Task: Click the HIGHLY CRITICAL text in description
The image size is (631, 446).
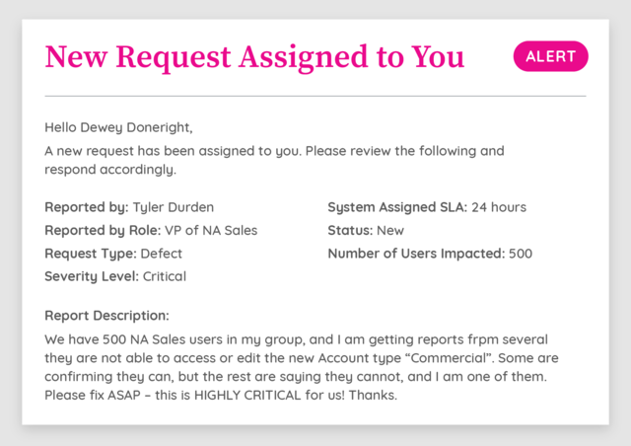Action: coord(247,395)
